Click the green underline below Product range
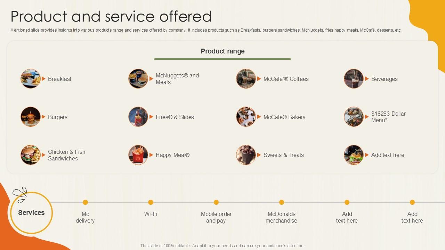 tap(222, 59)
